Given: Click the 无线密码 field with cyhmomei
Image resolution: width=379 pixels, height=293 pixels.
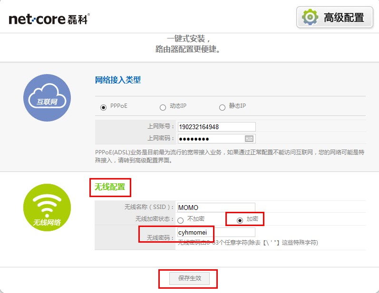Looking at the screenshot, I should (x=216, y=233).
